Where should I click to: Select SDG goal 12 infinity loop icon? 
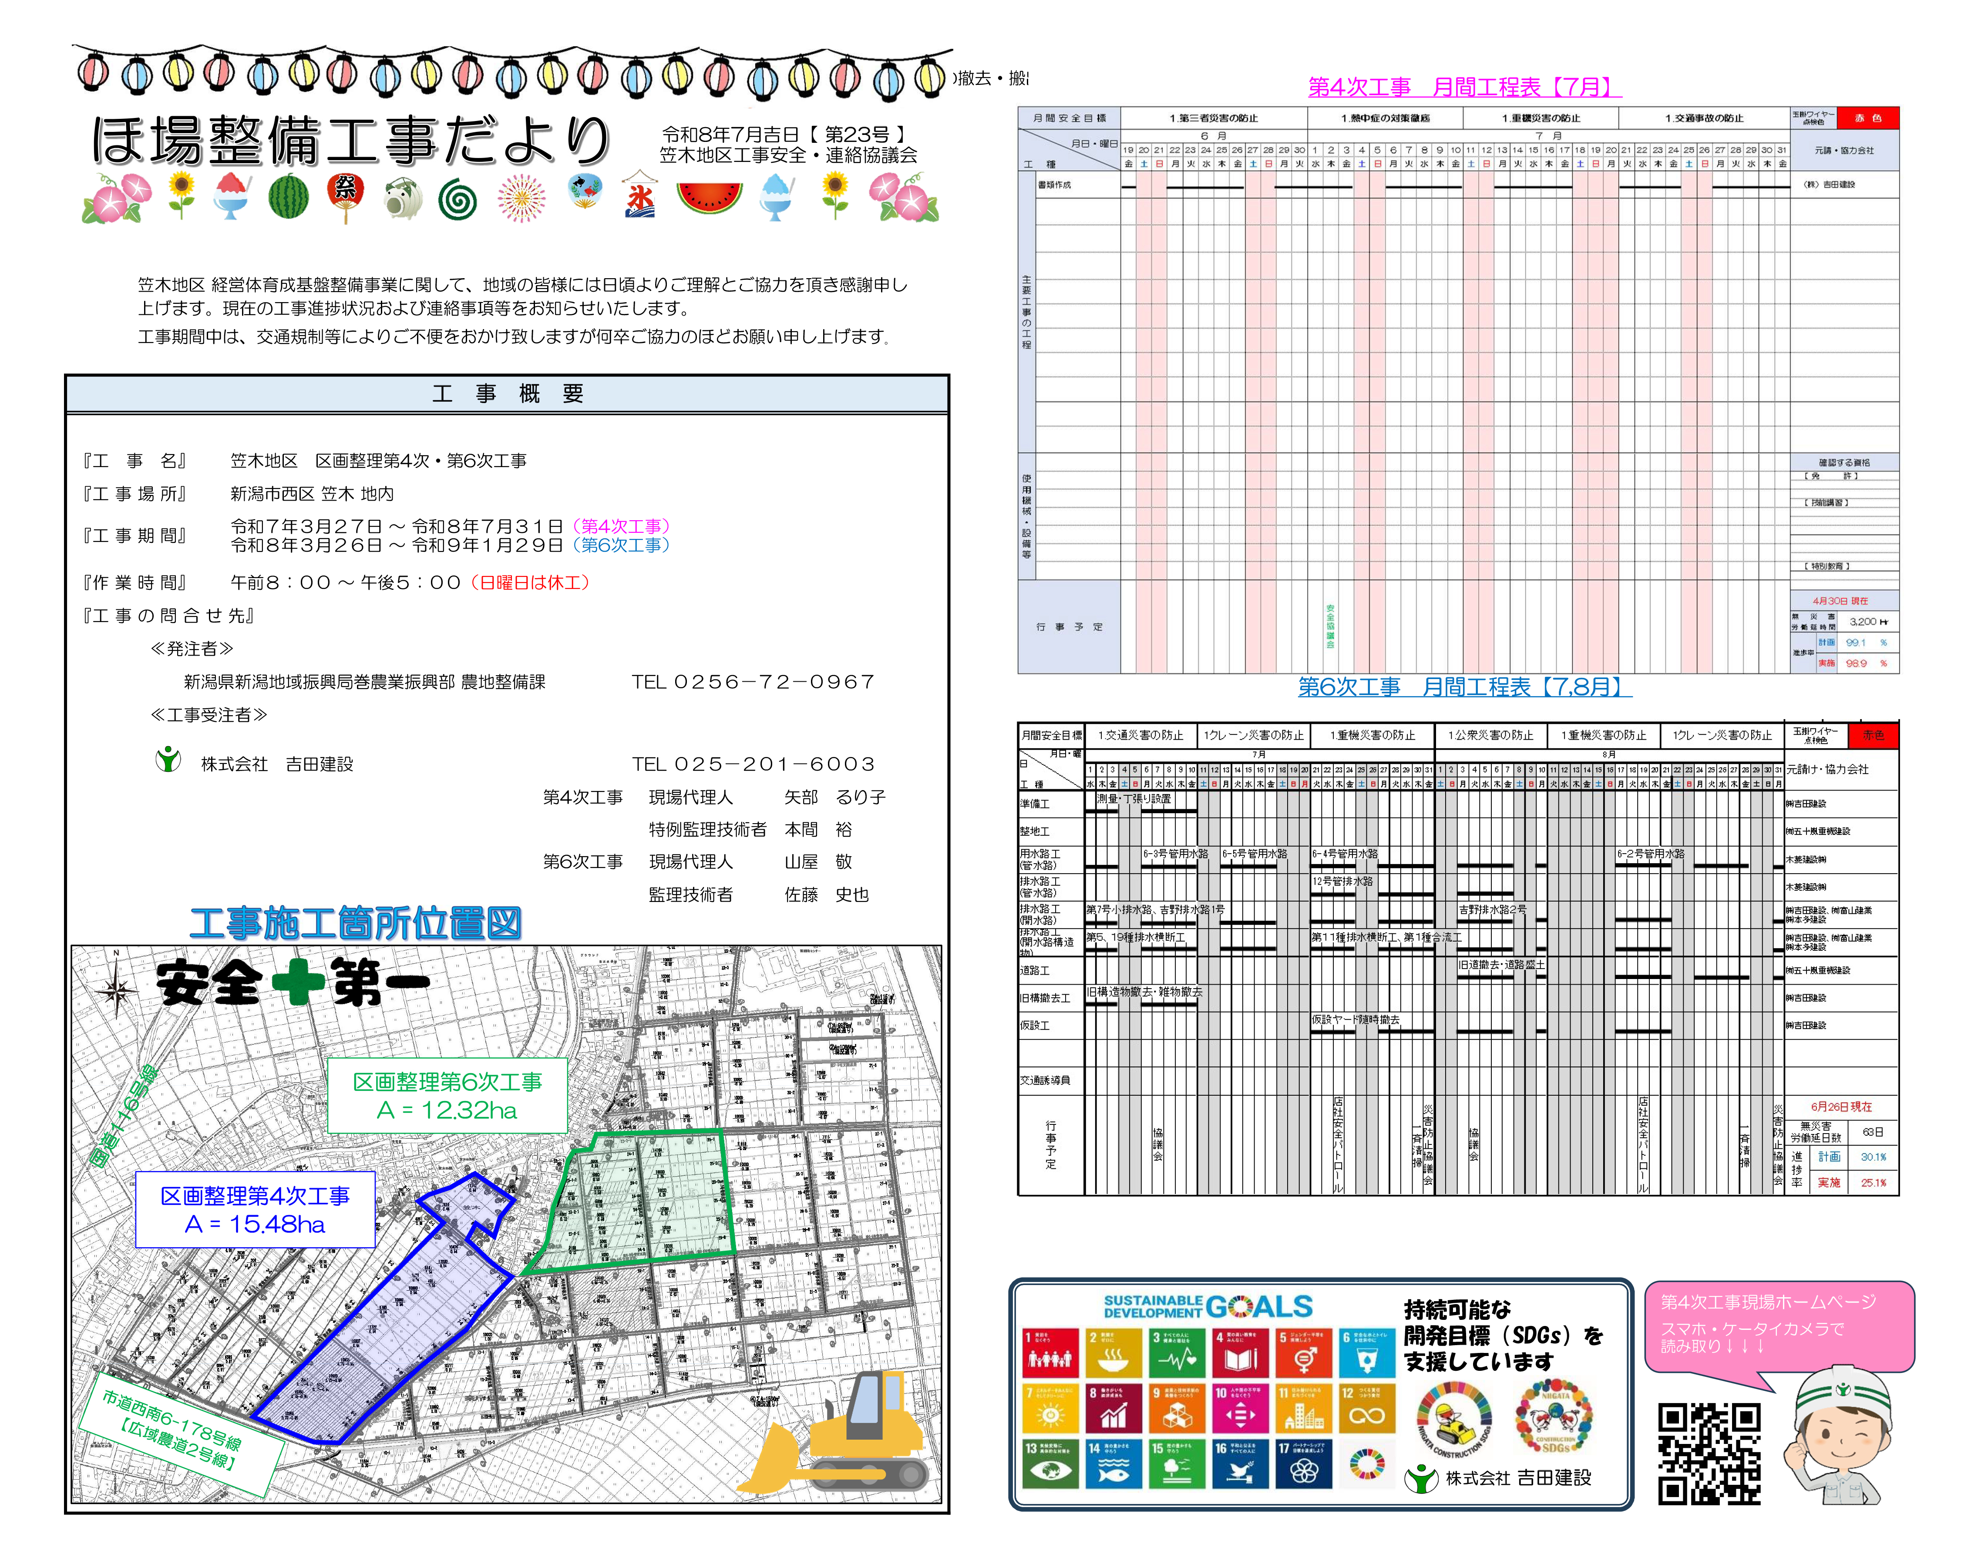[x=1367, y=1408]
